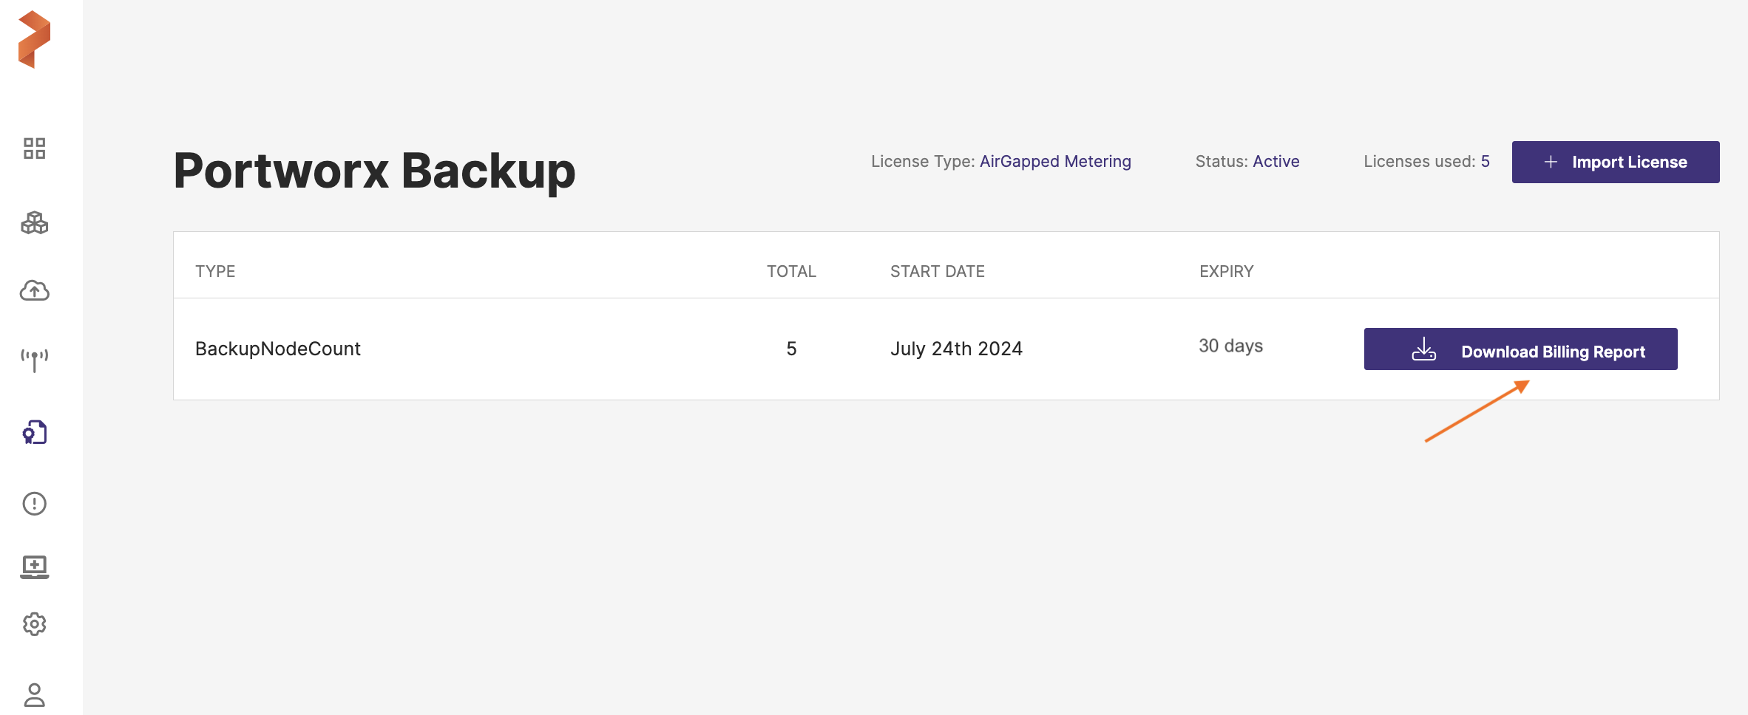Select the license certificate icon in sidebar
Image resolution: width=1748 pixels, height=715 pixels.
click(34, 432)
